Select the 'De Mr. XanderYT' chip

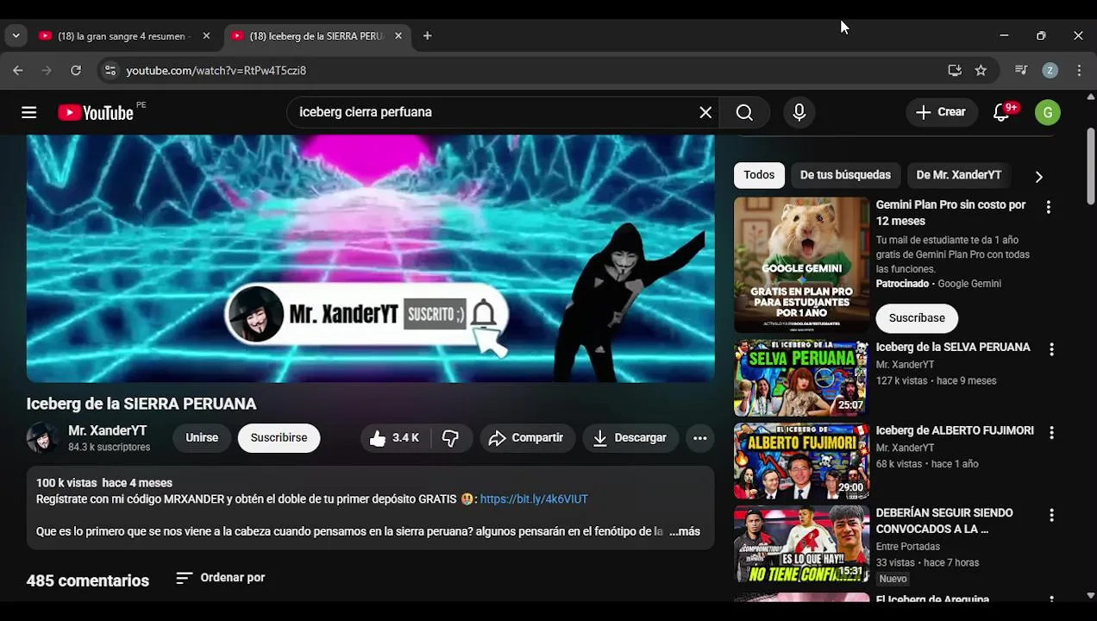(x=959, y=175)
